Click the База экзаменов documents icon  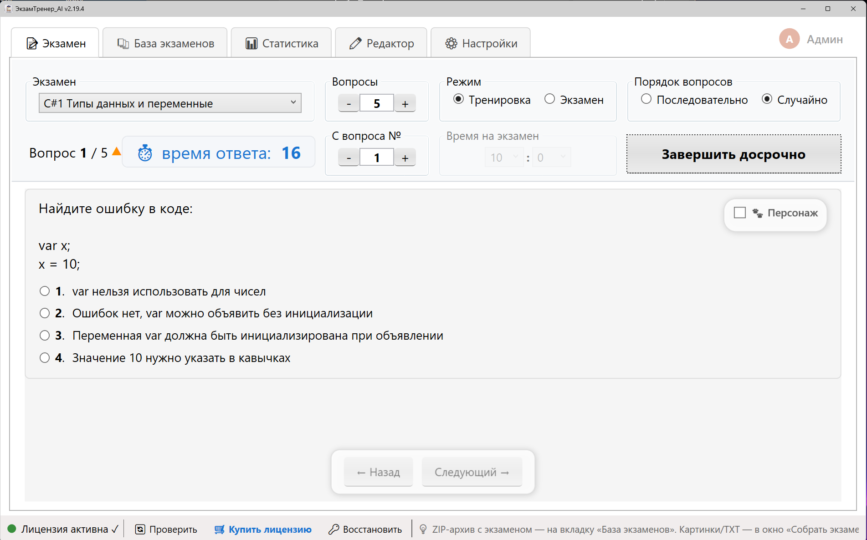(x=123, y=43)
